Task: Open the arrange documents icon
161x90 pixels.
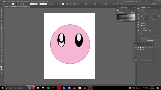Action: click(x=48, y=1)
